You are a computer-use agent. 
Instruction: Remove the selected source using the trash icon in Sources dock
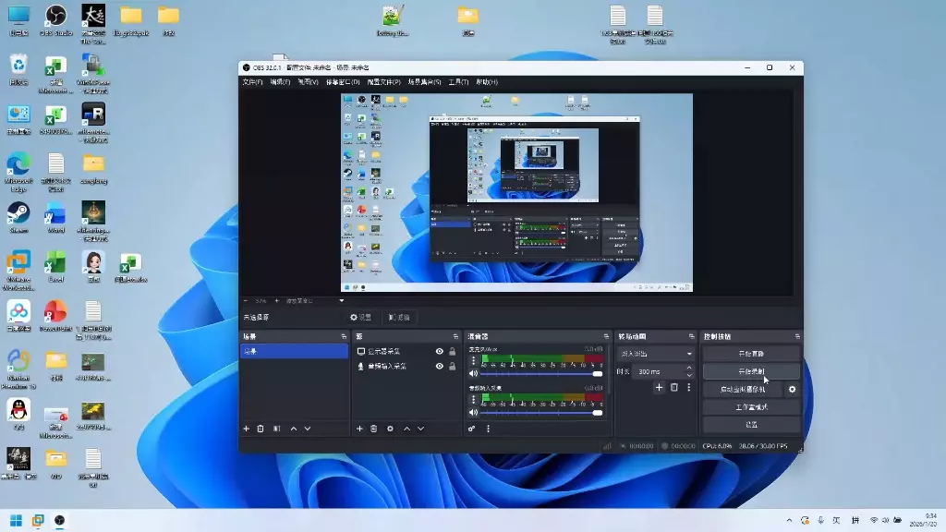coord(374,429)
